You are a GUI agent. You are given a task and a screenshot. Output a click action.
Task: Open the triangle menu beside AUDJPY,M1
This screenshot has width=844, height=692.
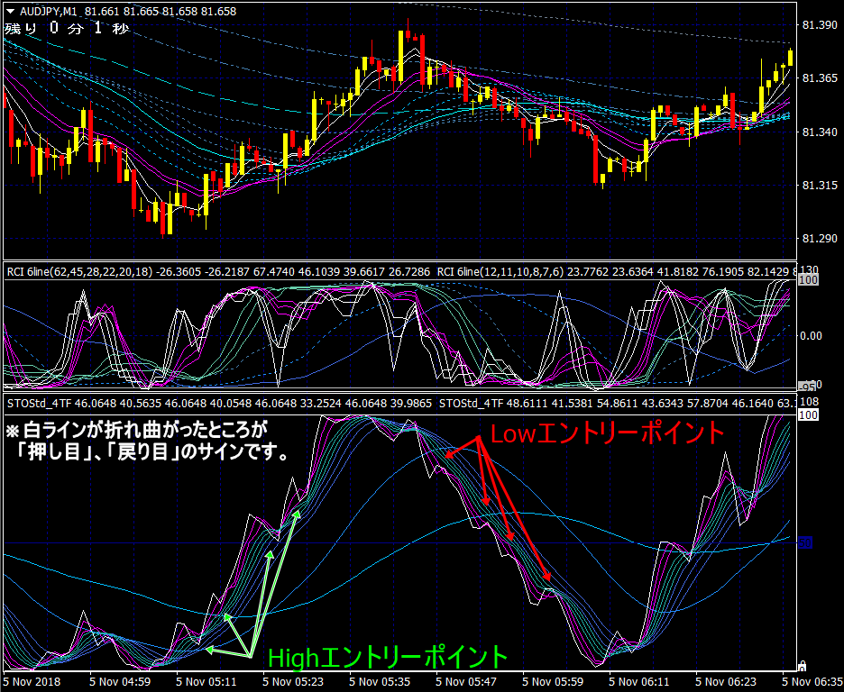coord(10,12)
